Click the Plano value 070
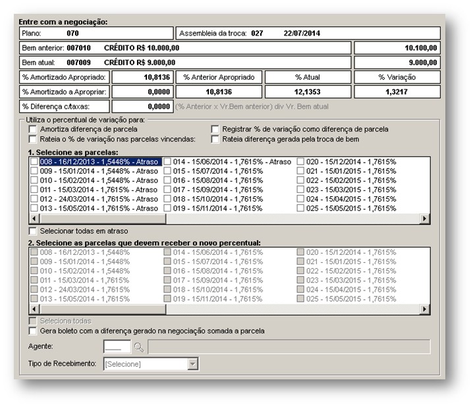This screenshot has height=407, width=473. 72,33
